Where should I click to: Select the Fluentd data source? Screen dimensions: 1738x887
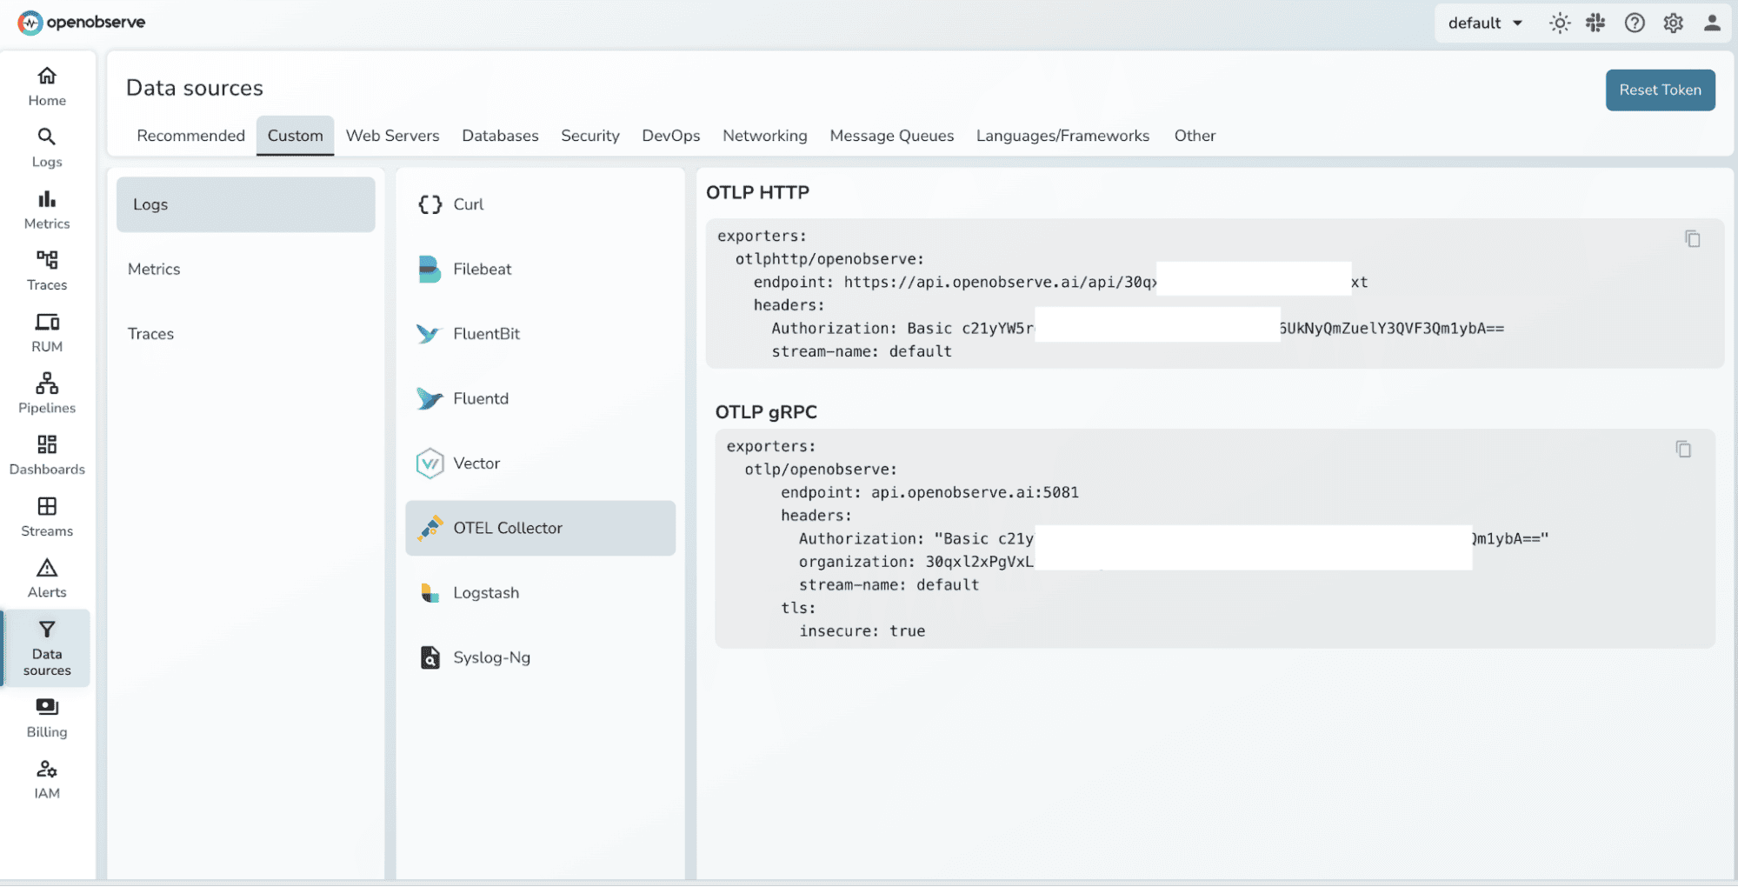coord(481,398)
